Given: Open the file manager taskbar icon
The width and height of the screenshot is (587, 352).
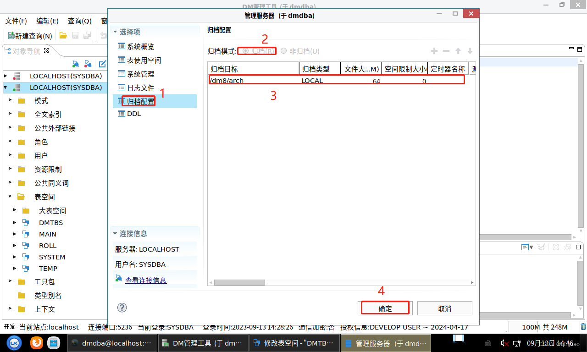Looking at the screenshot, I should click(x=54, y=343).
